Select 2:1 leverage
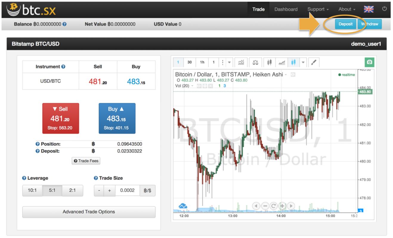The height and width of the screenshot is (238, 393). click(x=72, y=190)
